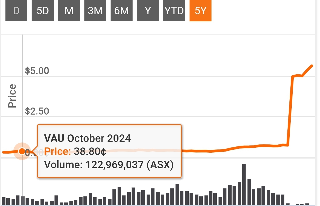Switch chart to 3M range

(95, 11)
